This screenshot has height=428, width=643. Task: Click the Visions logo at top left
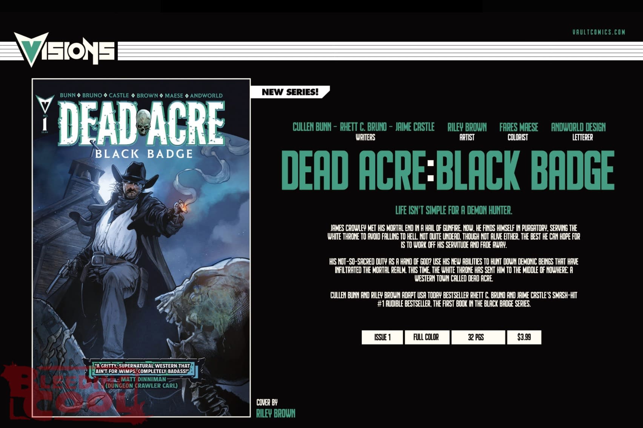pyautogui.click(x=64, y=50)
